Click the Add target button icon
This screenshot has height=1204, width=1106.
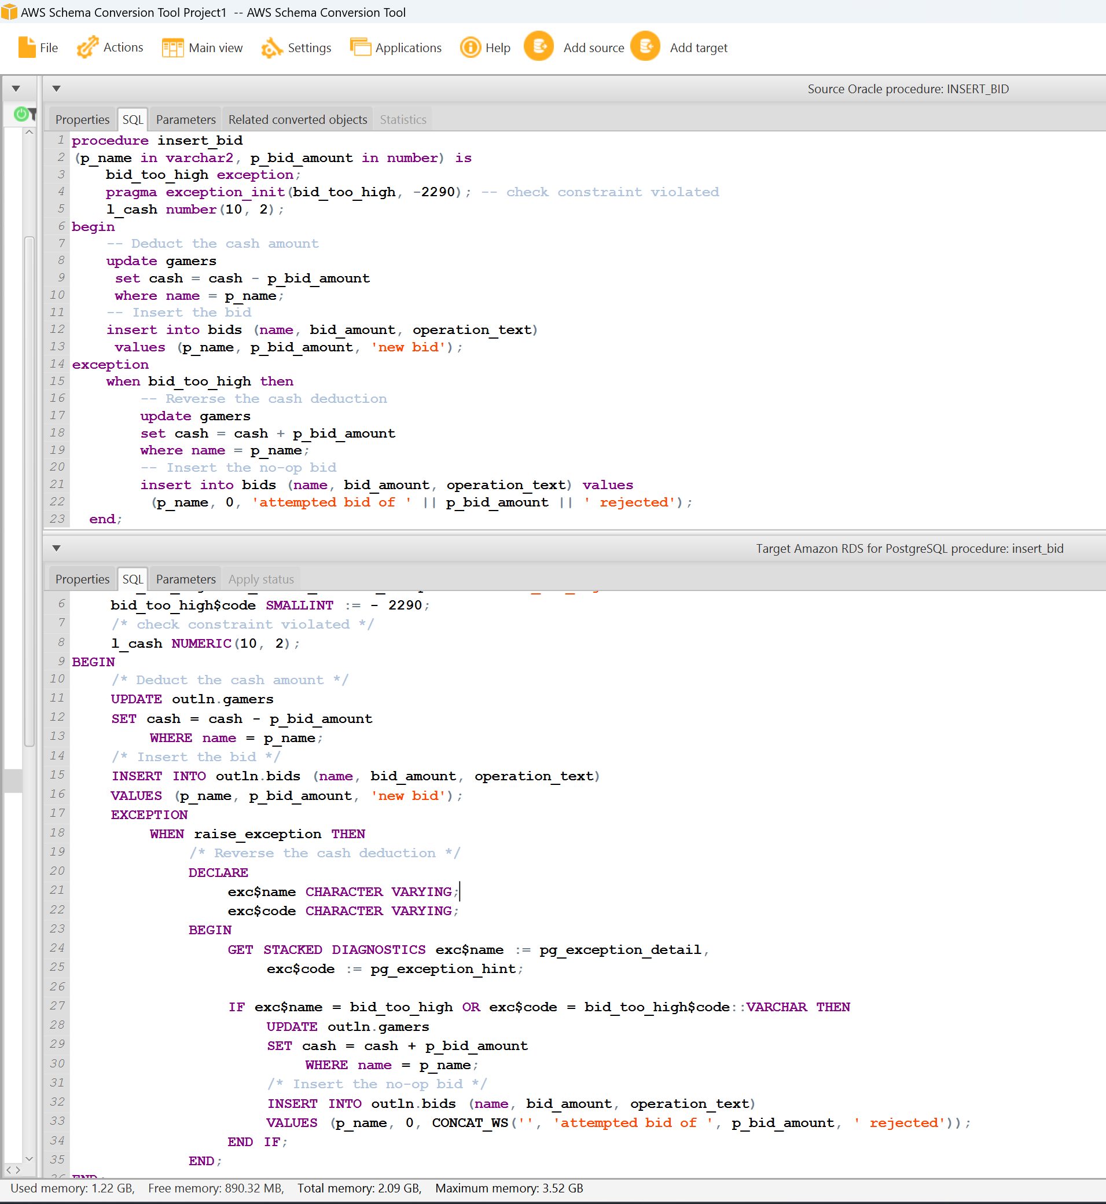pyautogui.click(x=645, y=47)
